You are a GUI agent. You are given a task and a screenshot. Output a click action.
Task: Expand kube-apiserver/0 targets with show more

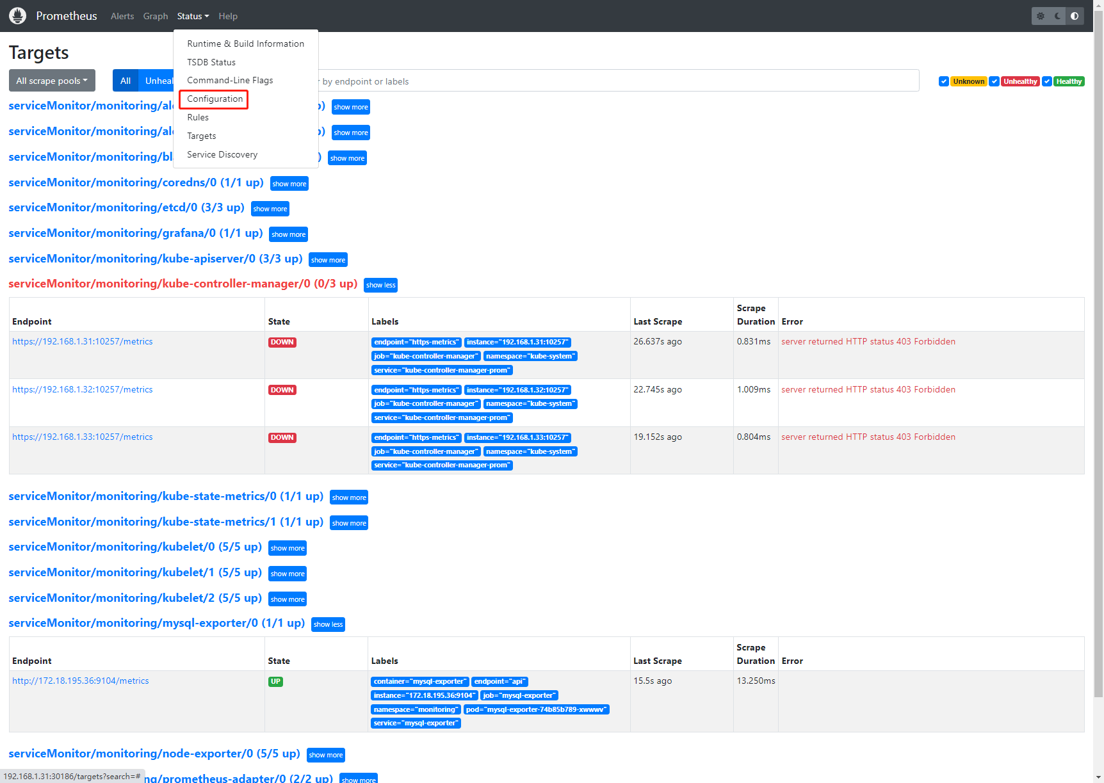tap(328, 260)
